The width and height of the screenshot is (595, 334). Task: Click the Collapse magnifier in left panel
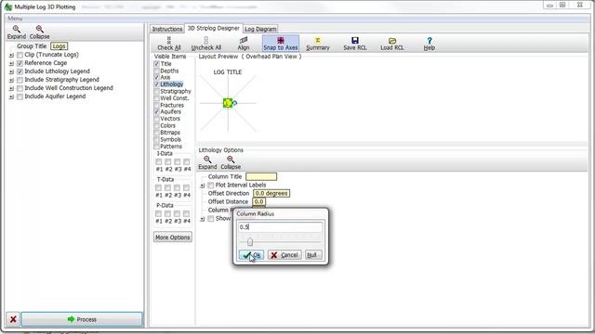point(39,29)
